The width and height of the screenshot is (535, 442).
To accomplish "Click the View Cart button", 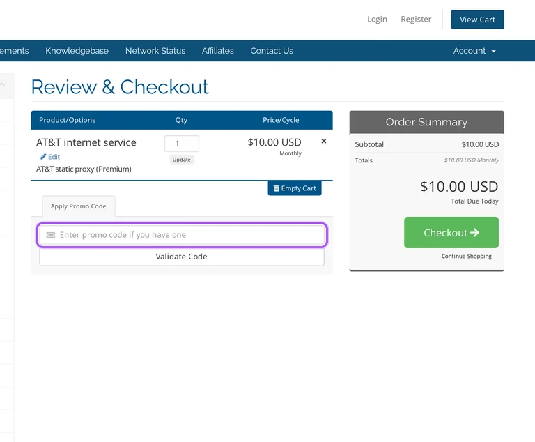I will point(477,20).
